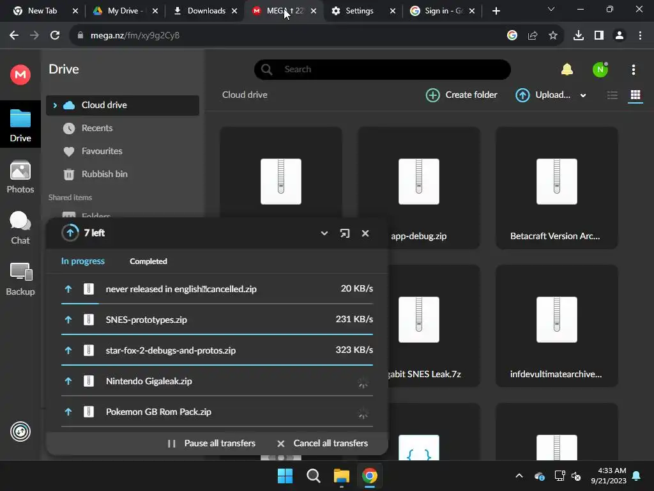Bookmark this page with star
Viewport: 654px width, 491px height.
point(553,36)
